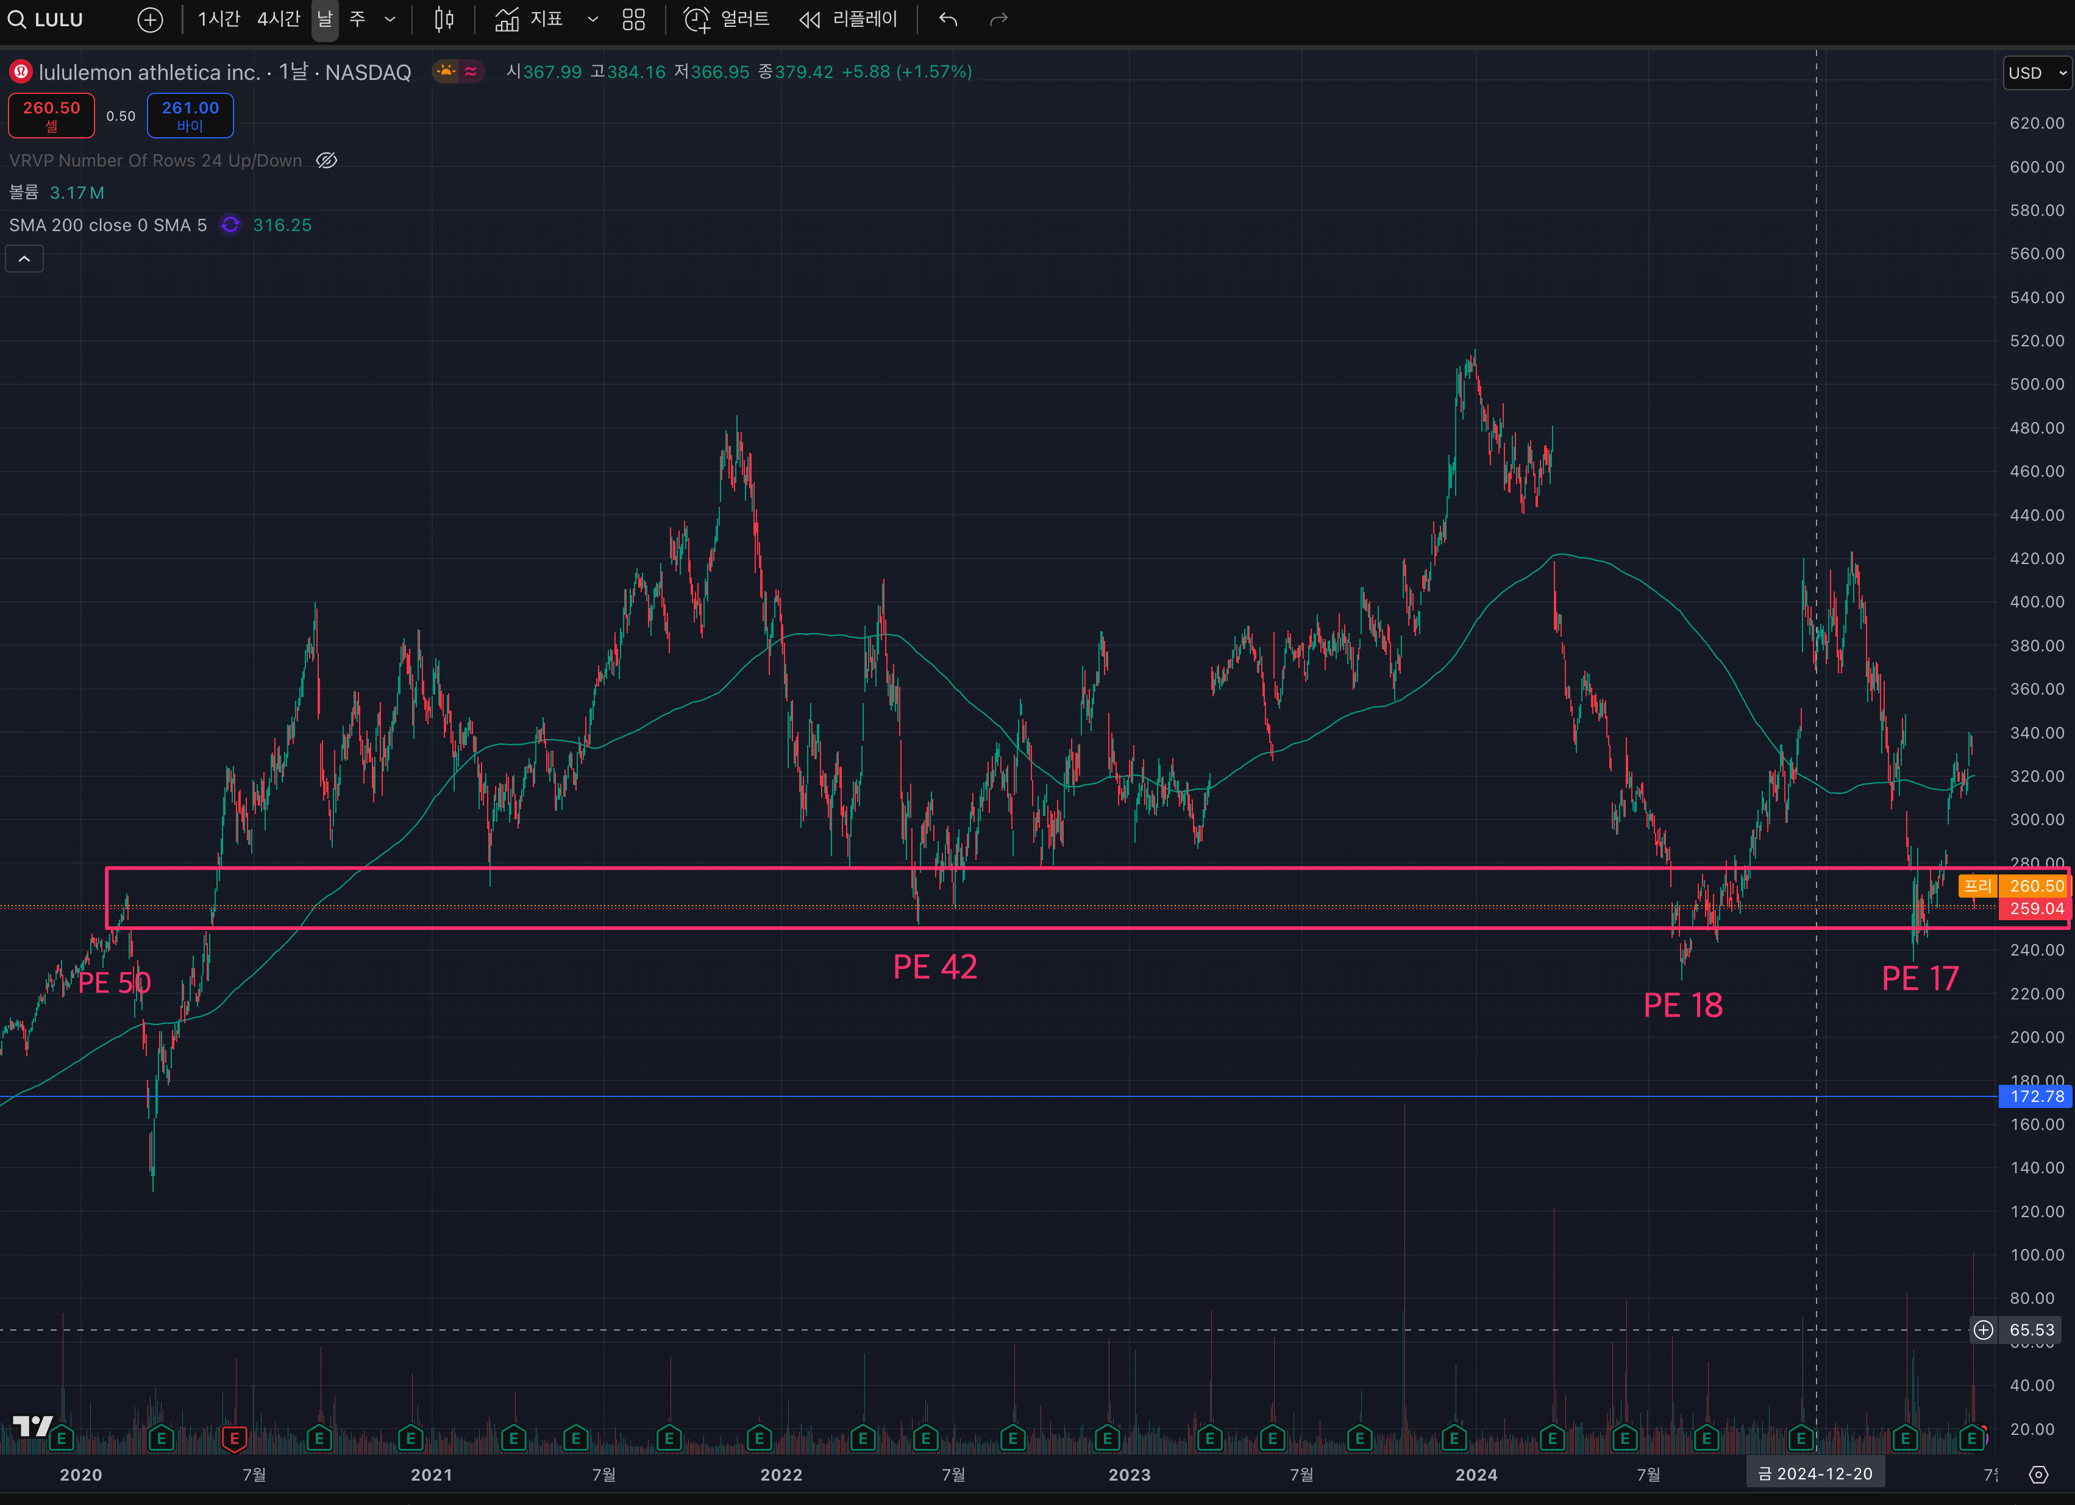Open chart settings gear at bottom right
Viewport: 2075px width, 1505px height.
[x=2038, y=1474]
